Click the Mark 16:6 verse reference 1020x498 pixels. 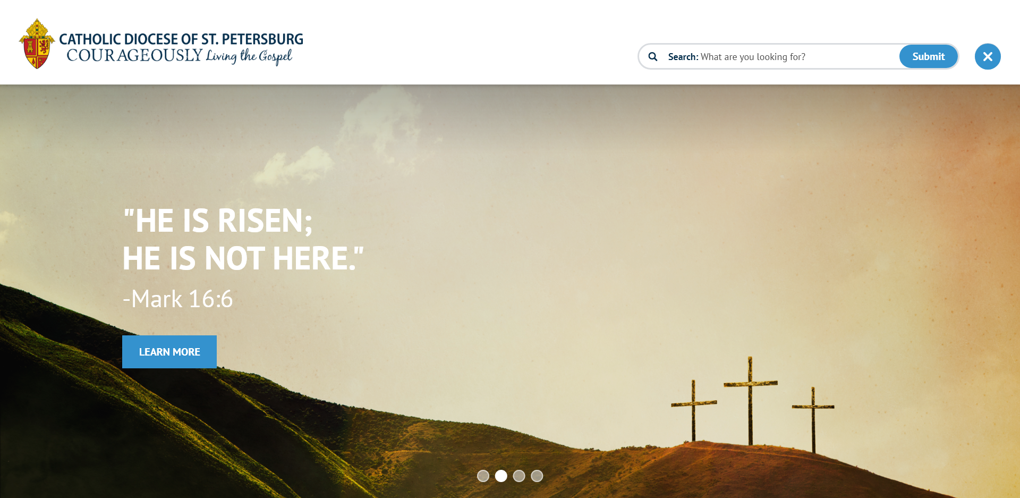(x=178, y=299)
